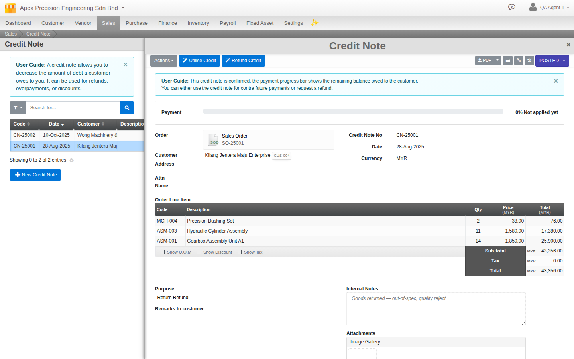574x359 pixels.
Task: Click the table settings gear icon
Action: [72, 160]
